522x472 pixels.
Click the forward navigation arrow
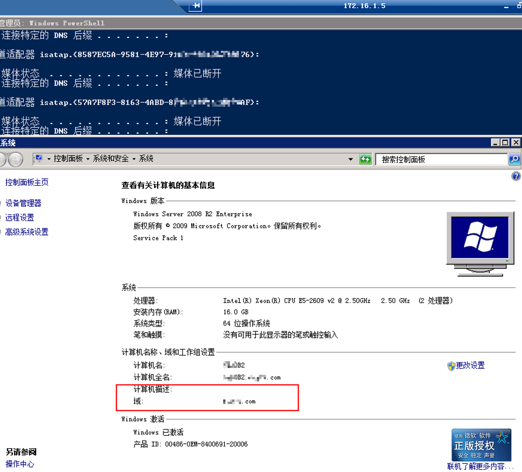(16, 159)
